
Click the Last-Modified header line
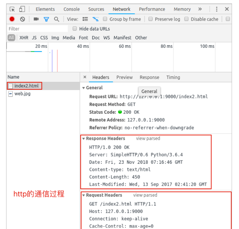coord(148,184)
